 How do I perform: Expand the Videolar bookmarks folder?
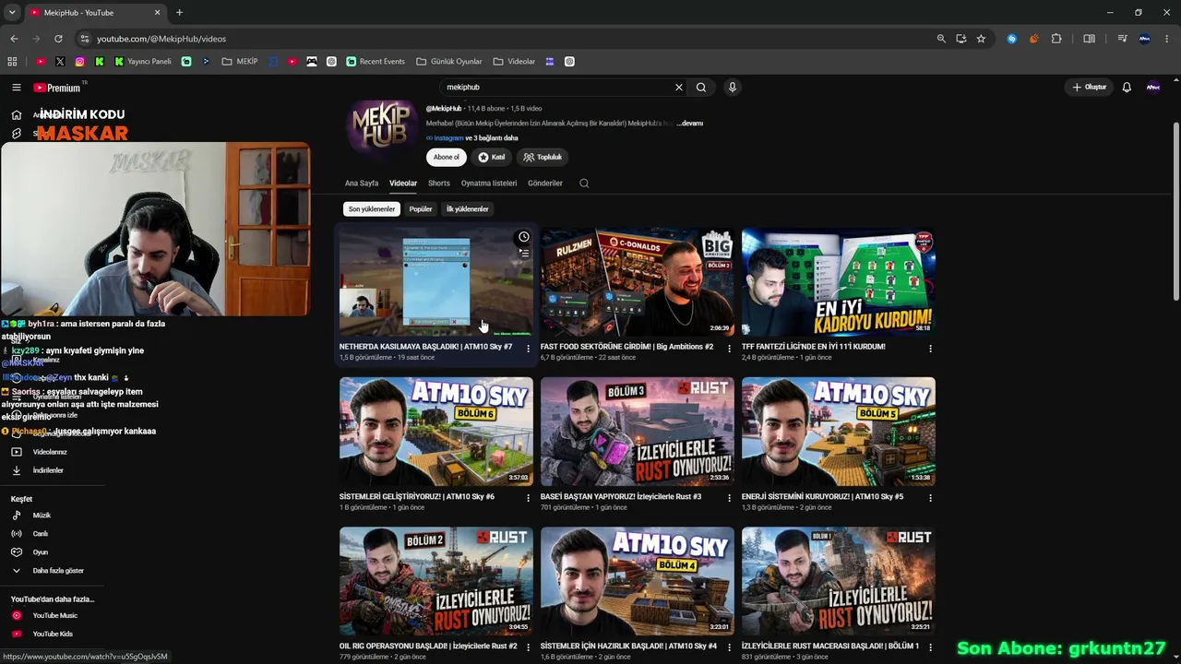[514, 62]
